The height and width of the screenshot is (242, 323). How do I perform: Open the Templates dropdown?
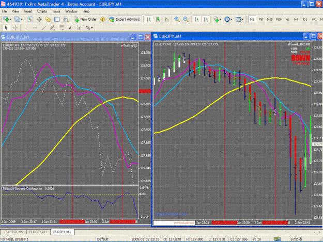(239, 19)
